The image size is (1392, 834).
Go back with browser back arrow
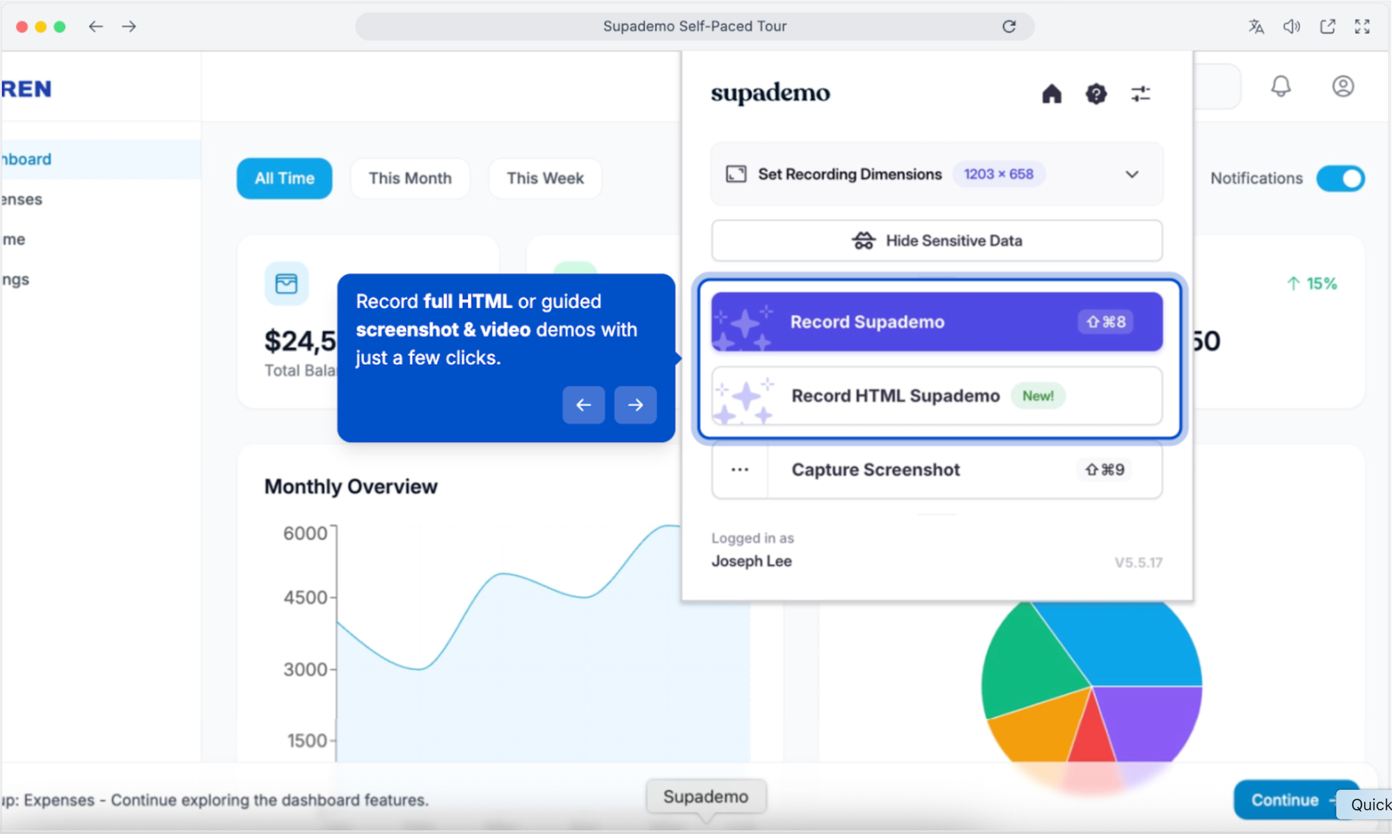coord(95,26)
